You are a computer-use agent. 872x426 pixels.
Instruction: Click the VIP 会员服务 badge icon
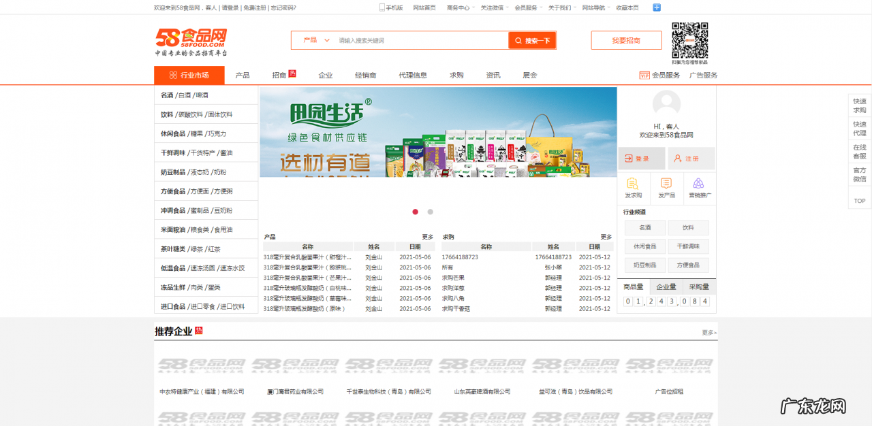pos(643,75)
